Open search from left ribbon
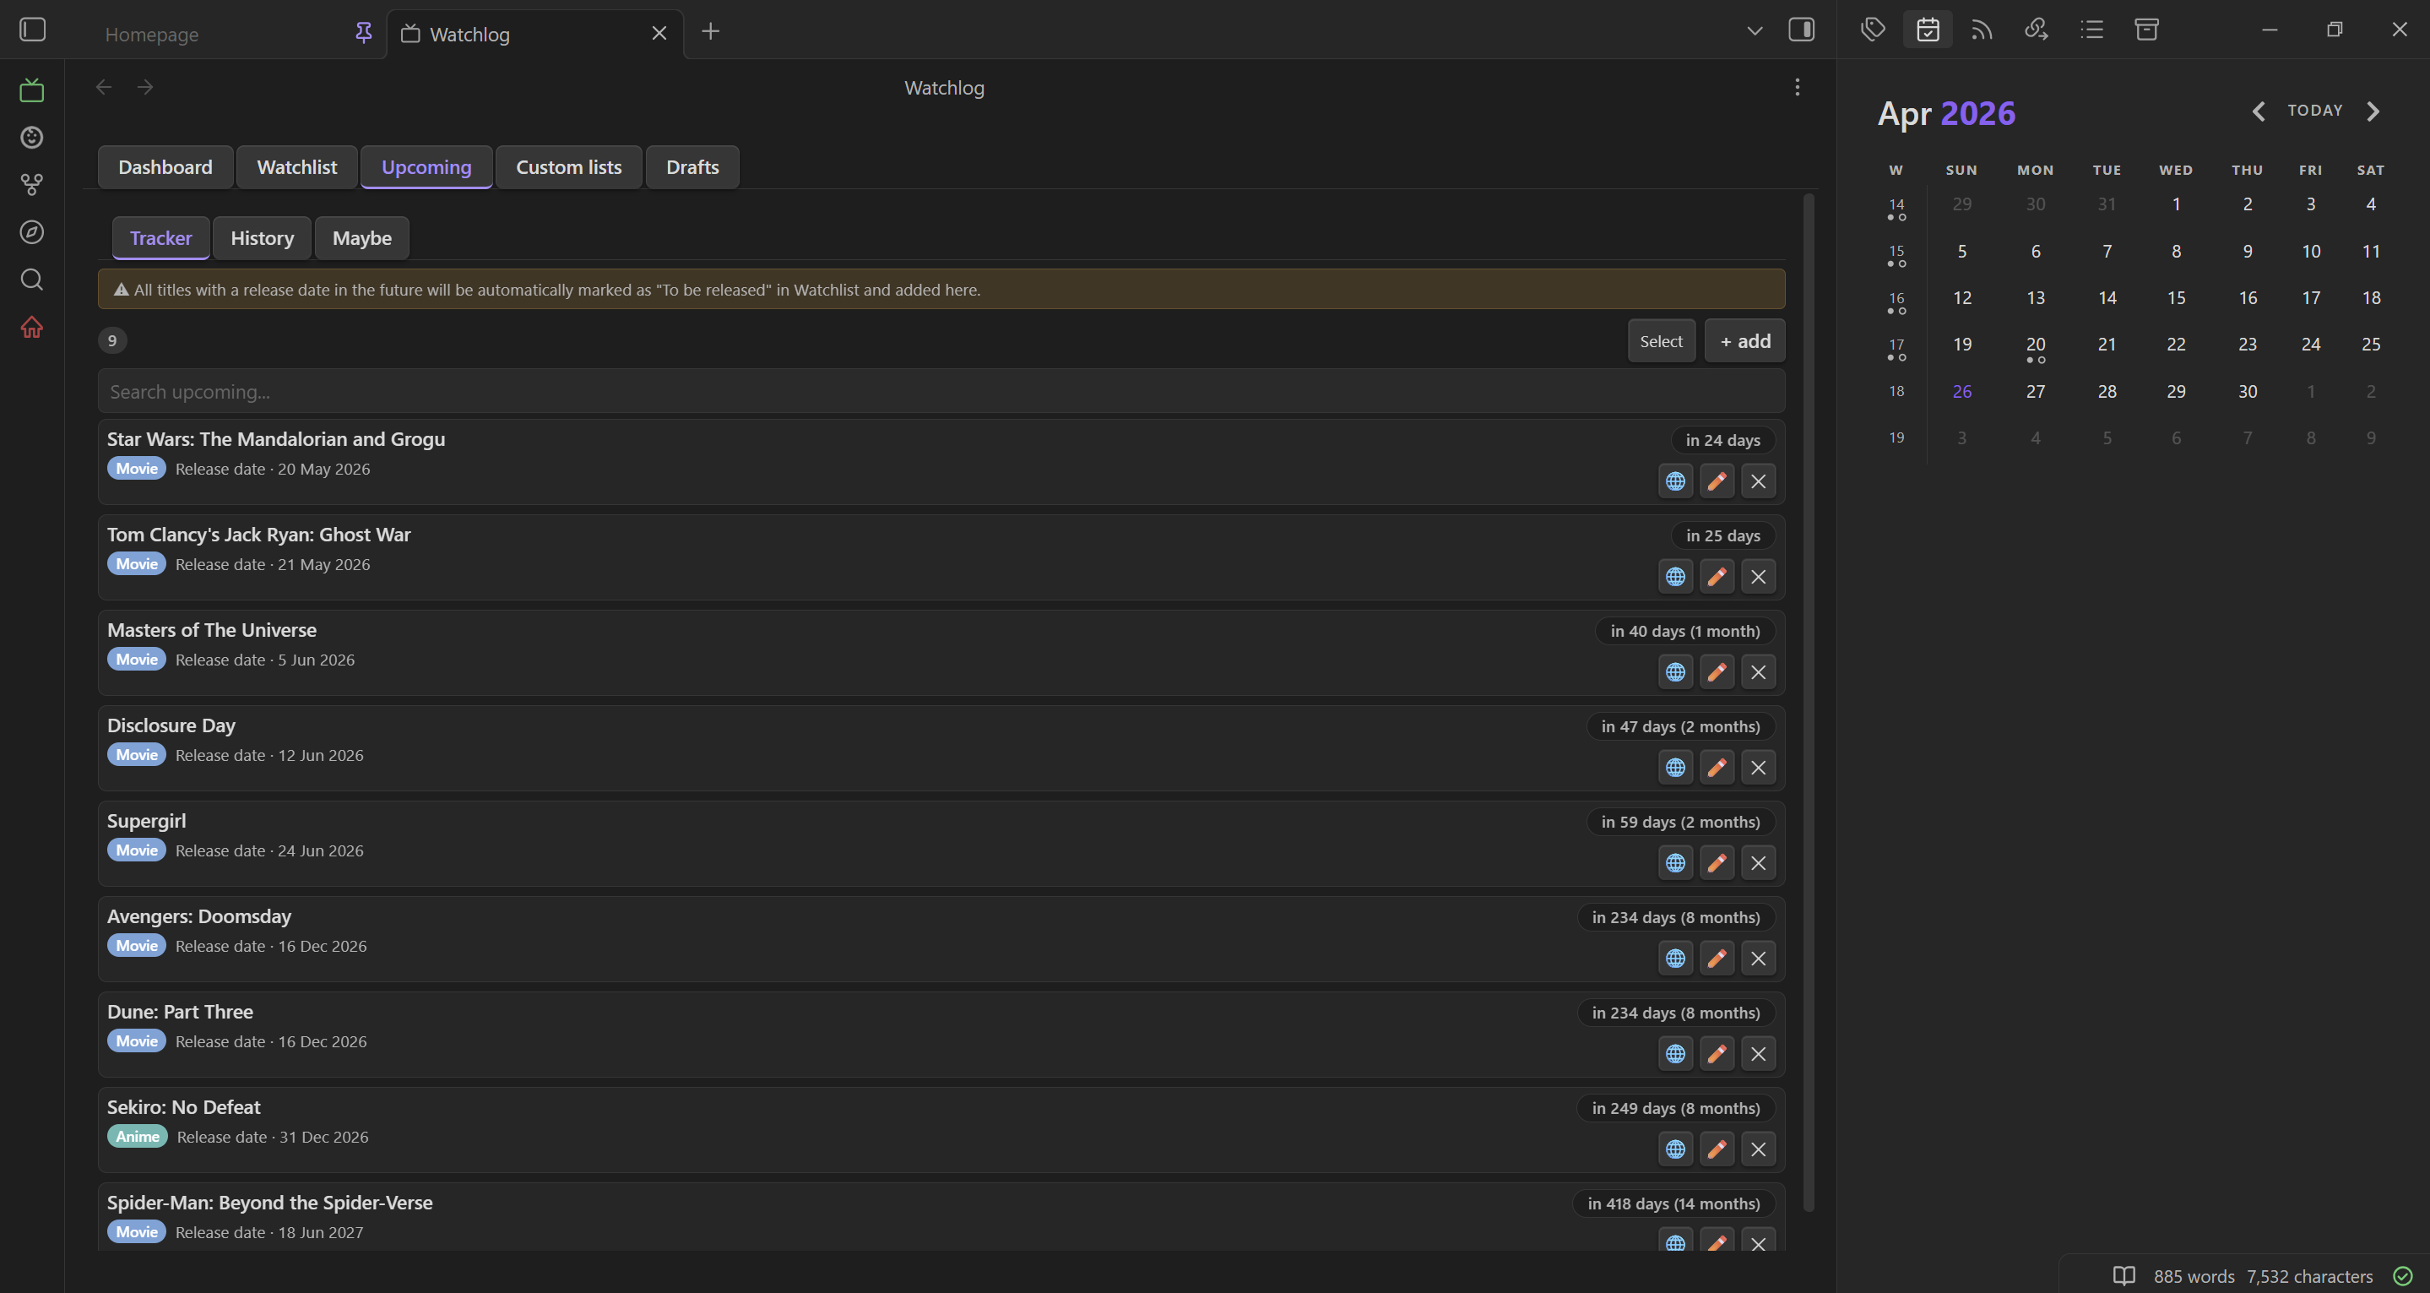Image resolution: width=2430 pixels, height=1293 pixels. coord(32,280)
